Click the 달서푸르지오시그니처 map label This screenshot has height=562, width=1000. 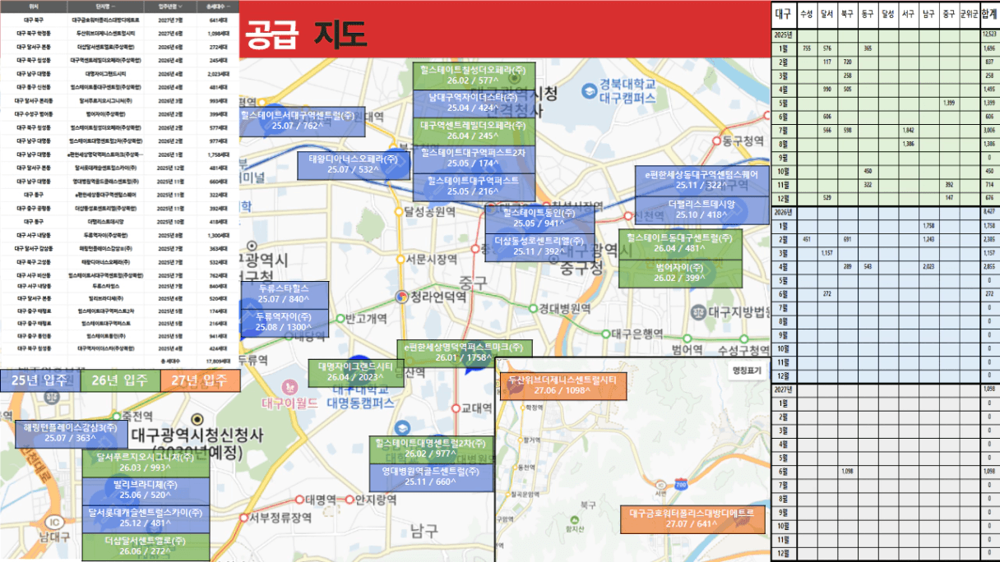[145, 463]
